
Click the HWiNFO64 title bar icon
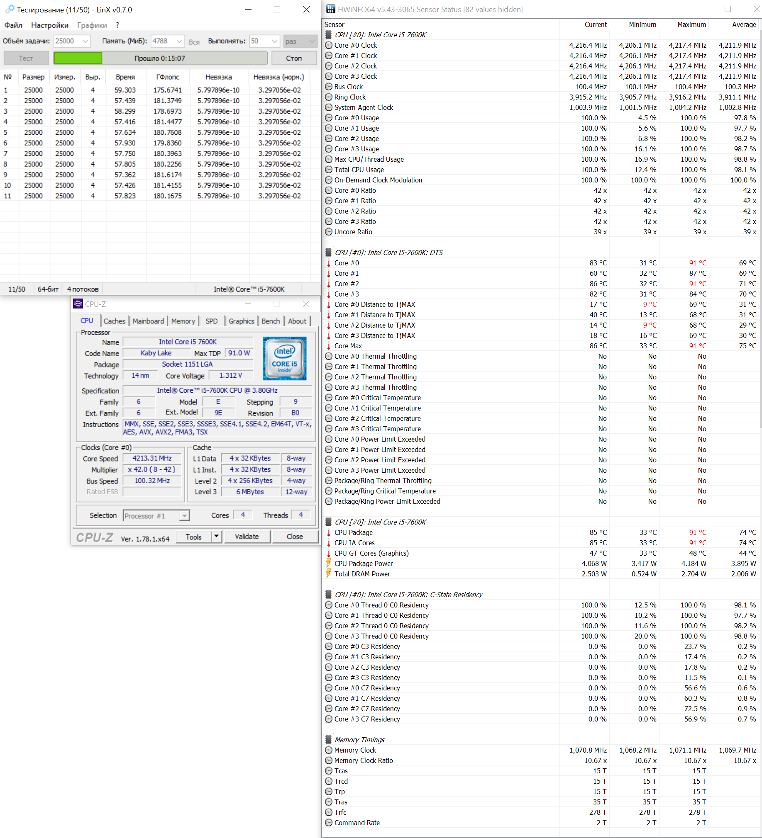click(x=330, y=9)
